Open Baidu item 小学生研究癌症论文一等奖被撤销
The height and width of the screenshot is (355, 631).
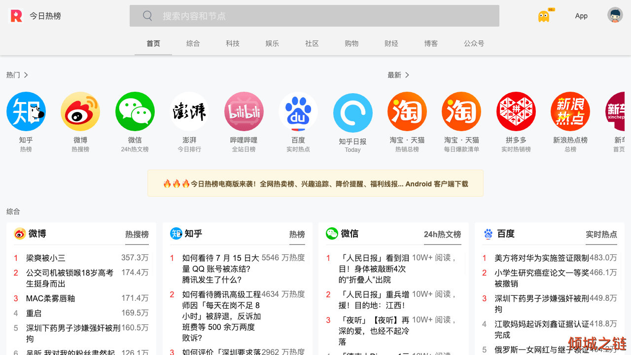[x=542, y=278]
